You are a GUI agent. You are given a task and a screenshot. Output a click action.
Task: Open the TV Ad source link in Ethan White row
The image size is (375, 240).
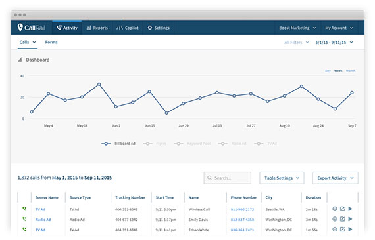pyautogui.click(x=40, y=230)
